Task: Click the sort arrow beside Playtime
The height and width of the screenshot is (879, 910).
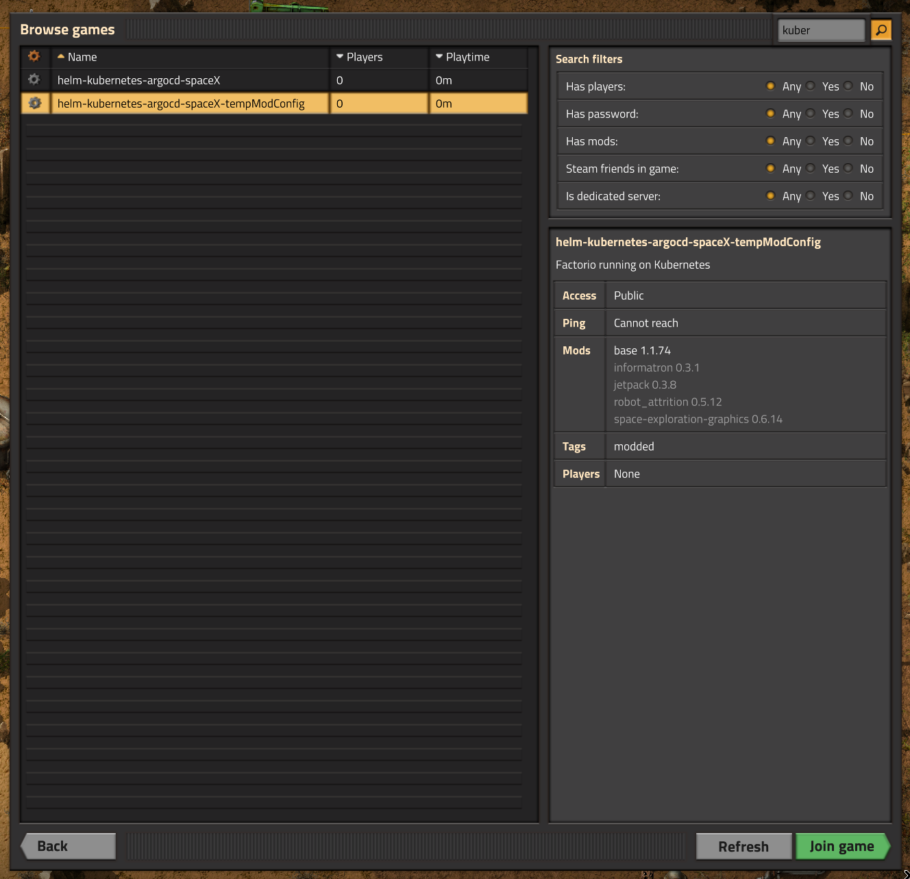Action: click(439, 57)
